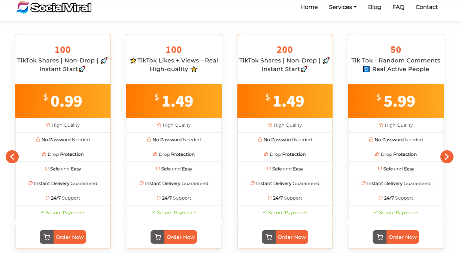
Task: Click cart icon in Random Comments card
Action: tap(380, 237)
